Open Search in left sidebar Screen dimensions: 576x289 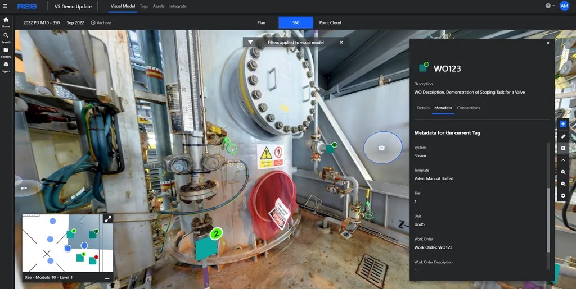[6, 37]
